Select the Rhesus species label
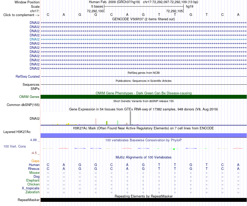Screen dimensions: 247x206 tap(34, 169)
